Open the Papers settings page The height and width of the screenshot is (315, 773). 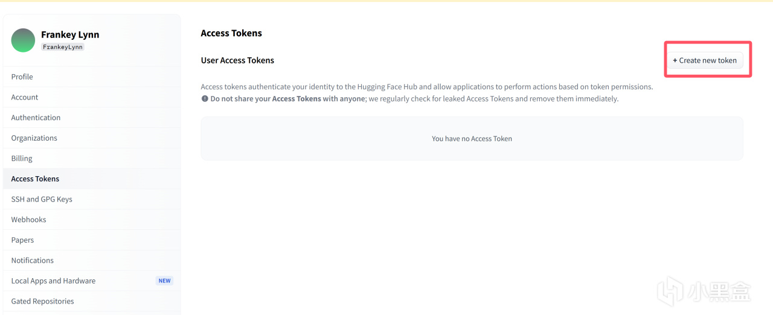point(22,240)
